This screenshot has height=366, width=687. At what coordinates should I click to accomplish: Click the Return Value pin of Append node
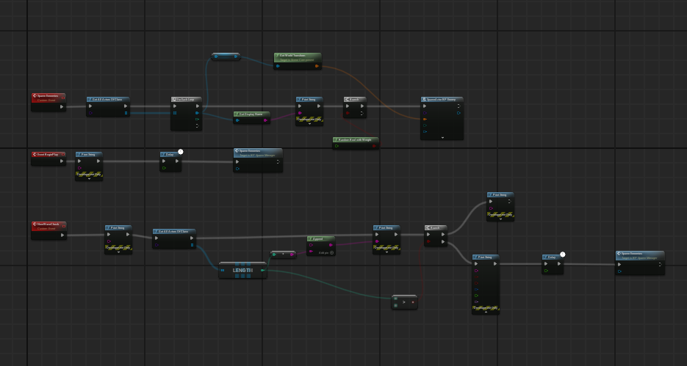click(x=331, y=245)
